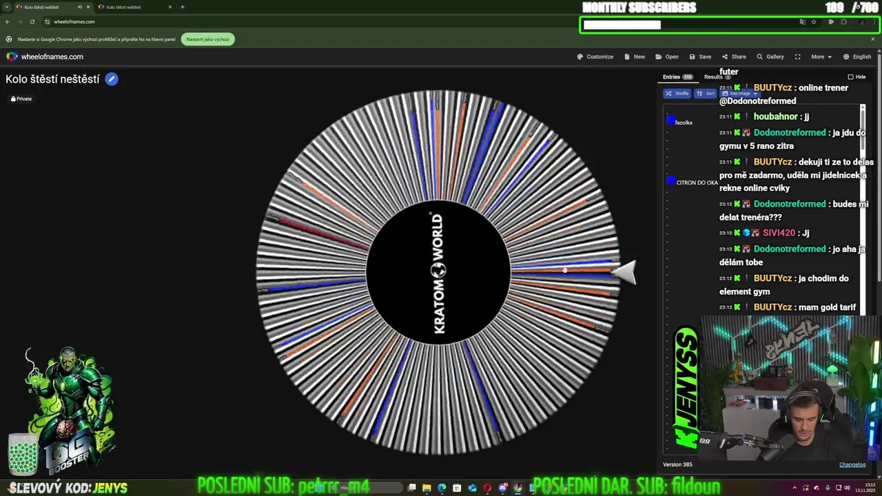This screenshot has width=882, height=496.
Task: Open the Chrome extensions puzzle icon
Action: pyautogui.click(x=843, y=22)
